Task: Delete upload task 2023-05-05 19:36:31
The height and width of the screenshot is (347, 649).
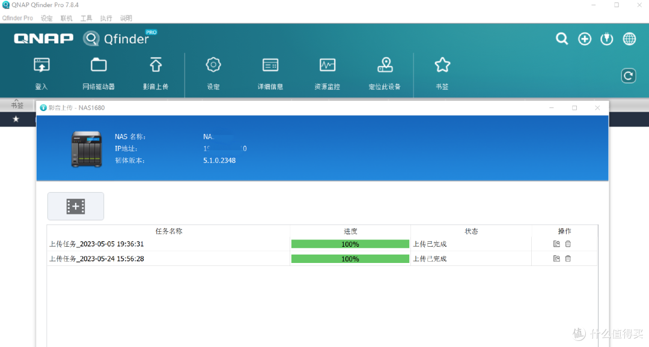Action: (x=568, y=244)
